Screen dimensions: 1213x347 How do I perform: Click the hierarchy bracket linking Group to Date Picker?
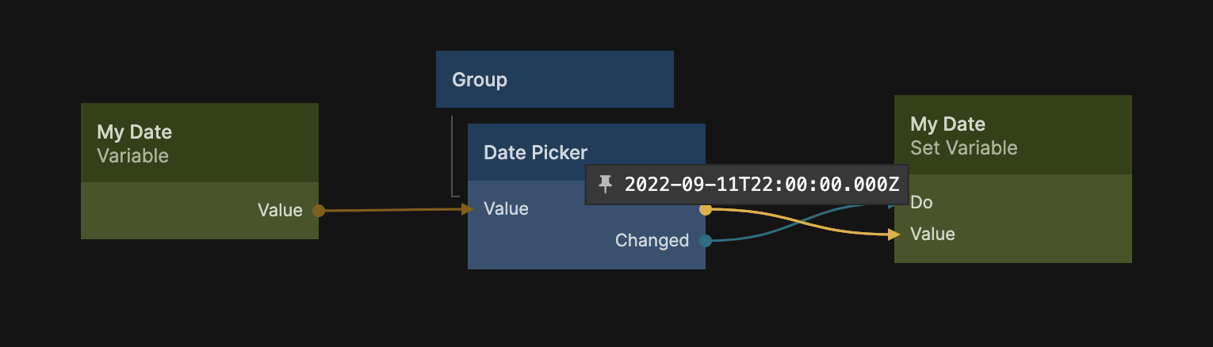453,158
